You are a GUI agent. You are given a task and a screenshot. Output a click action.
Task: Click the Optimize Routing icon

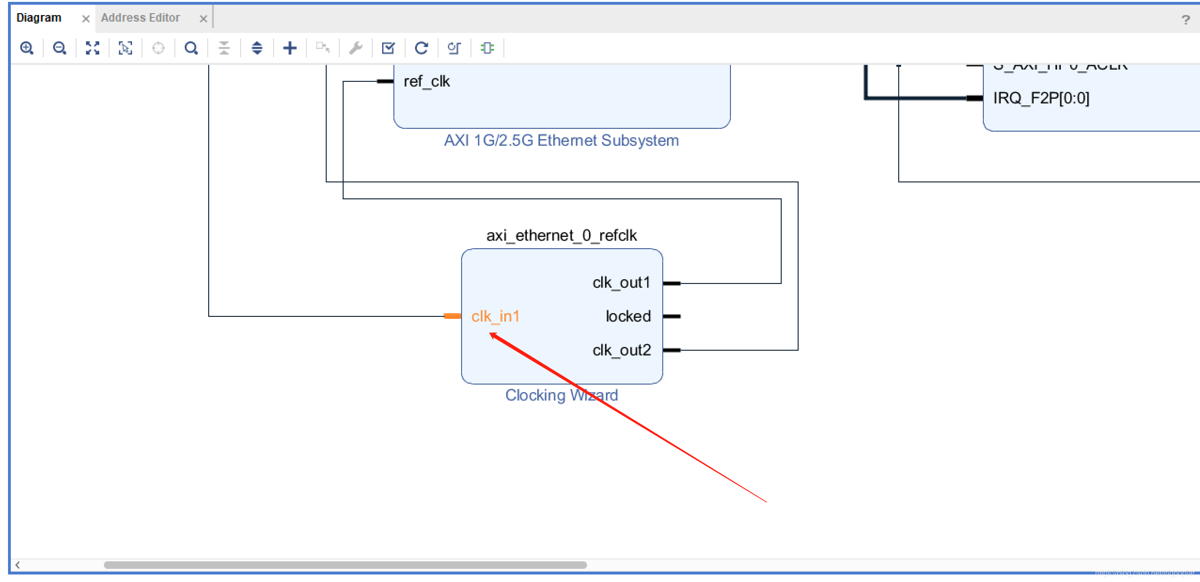(455, 48)
